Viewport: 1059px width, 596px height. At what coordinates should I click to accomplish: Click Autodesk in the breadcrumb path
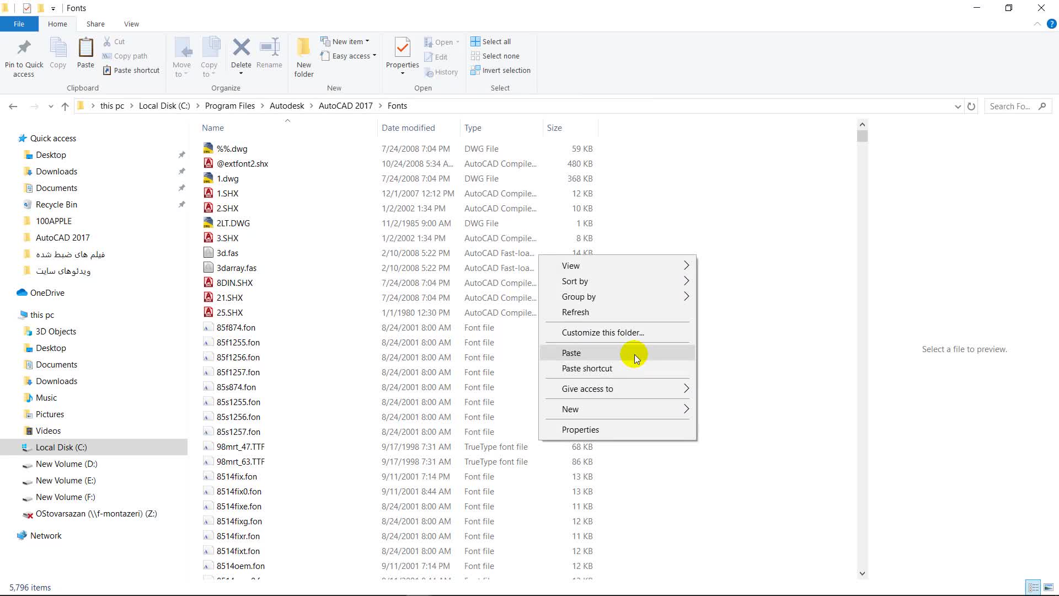287,106
